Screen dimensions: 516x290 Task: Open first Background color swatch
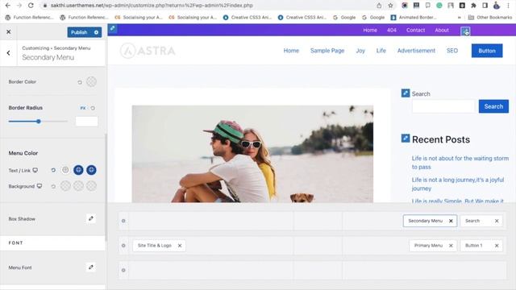[x=65, y=186]
